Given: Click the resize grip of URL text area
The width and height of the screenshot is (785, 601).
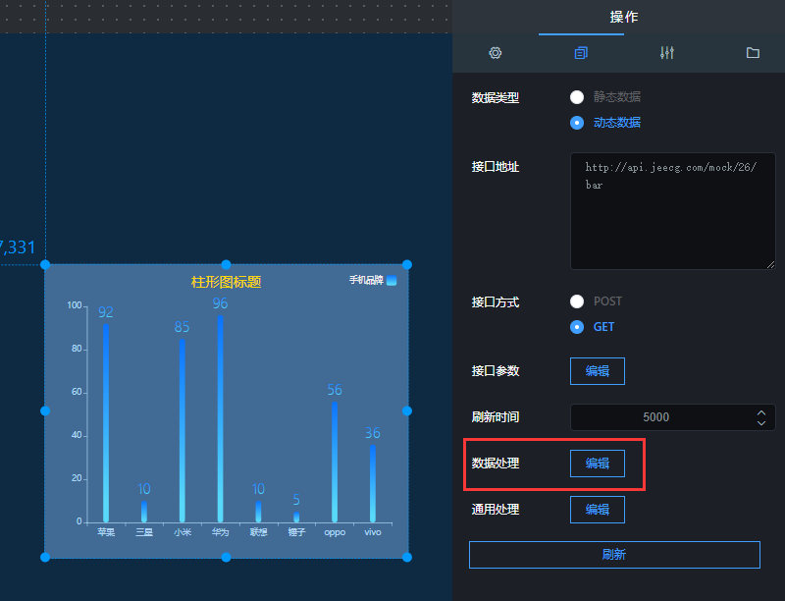Looking at the screenshot, I should (770, 264).
